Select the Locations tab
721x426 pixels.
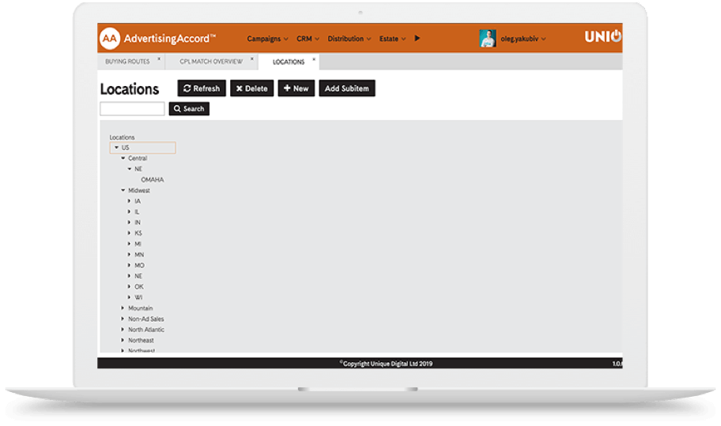pyautogui.click(x=289, y=62)
